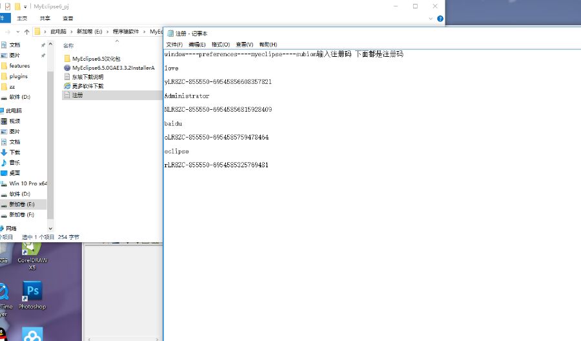The image size is (581, 341).
Task: Unpin 文档 using its pin icon
Action: (43, 45)
